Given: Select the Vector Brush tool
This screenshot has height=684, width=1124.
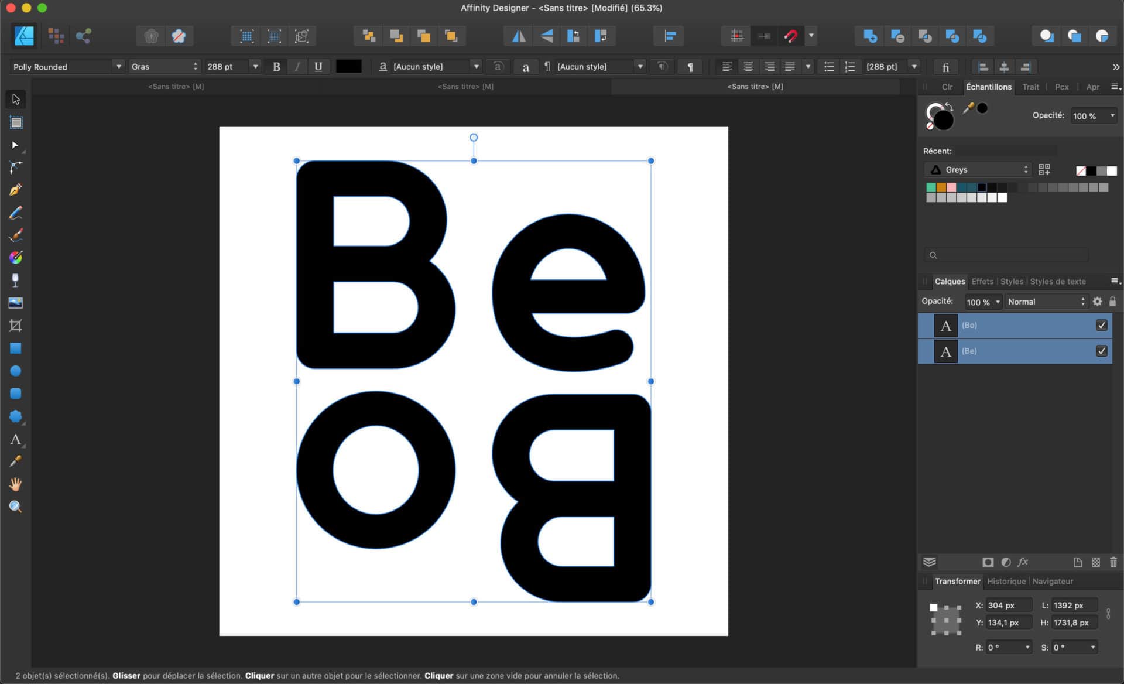Looking at the screenshot, I should tap(16, 234).
